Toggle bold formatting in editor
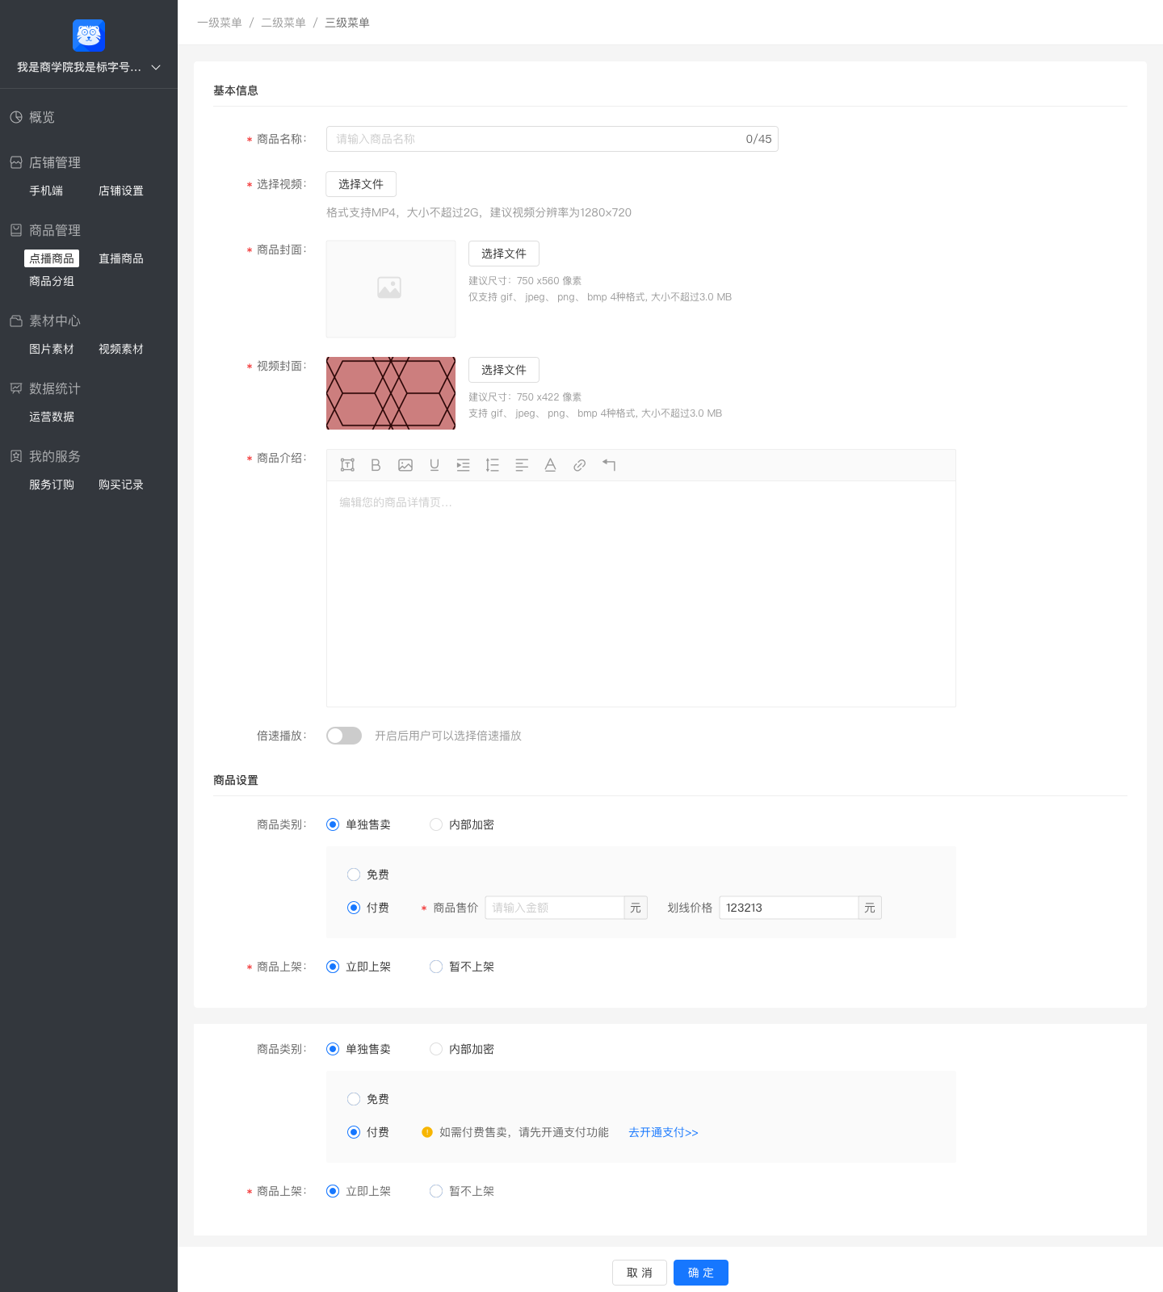The image size is (1163, 1292). tap(376, 465)
